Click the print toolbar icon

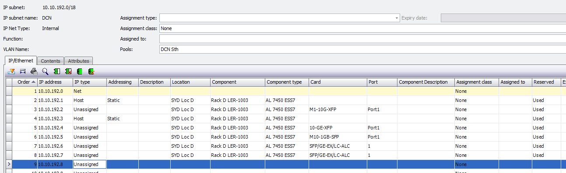(x=34, y=71)
